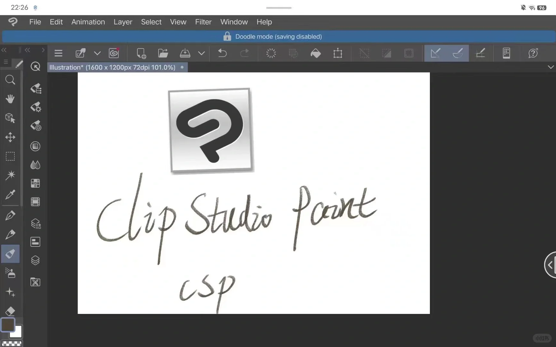The height and width of the screenshot is (347, 556).
Task: Open the Animation menu
Action: click(88, 22)
